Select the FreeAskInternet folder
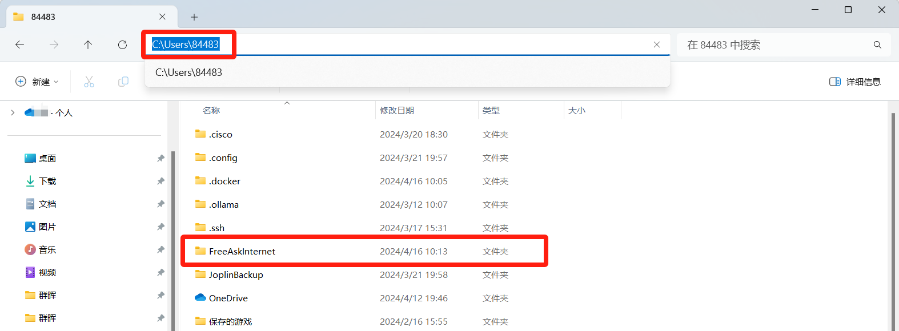This screenshot has height=331, width=899. pyautogui.click(x=242, y=251)
